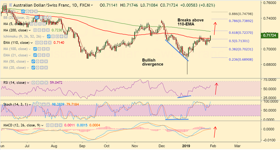Click plus icon beside MACD indicator
The height and width of the screenshot is (150, 280).
(x=56, y=125)
